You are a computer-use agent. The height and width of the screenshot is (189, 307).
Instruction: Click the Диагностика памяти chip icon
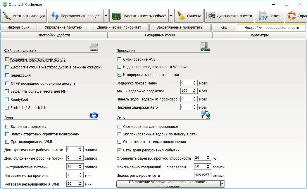211,16
